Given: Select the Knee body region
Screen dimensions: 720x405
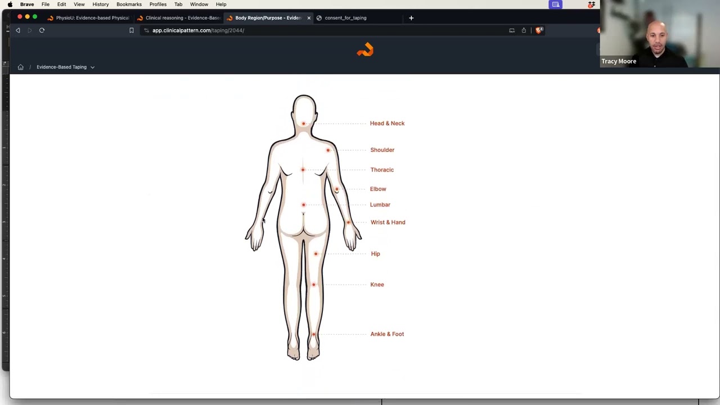Looking at the screenshot, I should 377,284.
